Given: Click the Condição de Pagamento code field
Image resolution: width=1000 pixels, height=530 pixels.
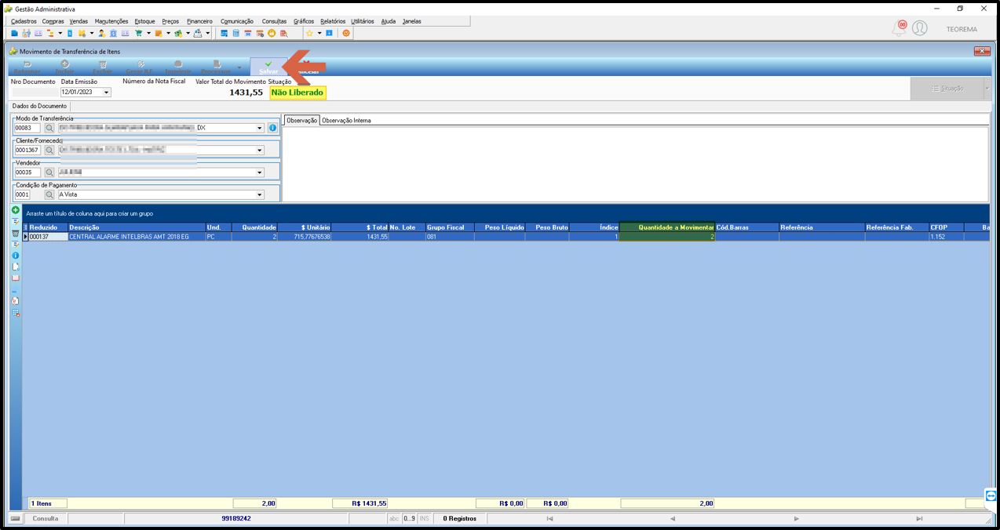Looking at the screenshot, I should [x=27, y=194].
